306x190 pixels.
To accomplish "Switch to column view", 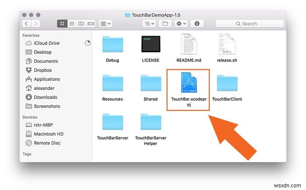I will click(81, 24).
